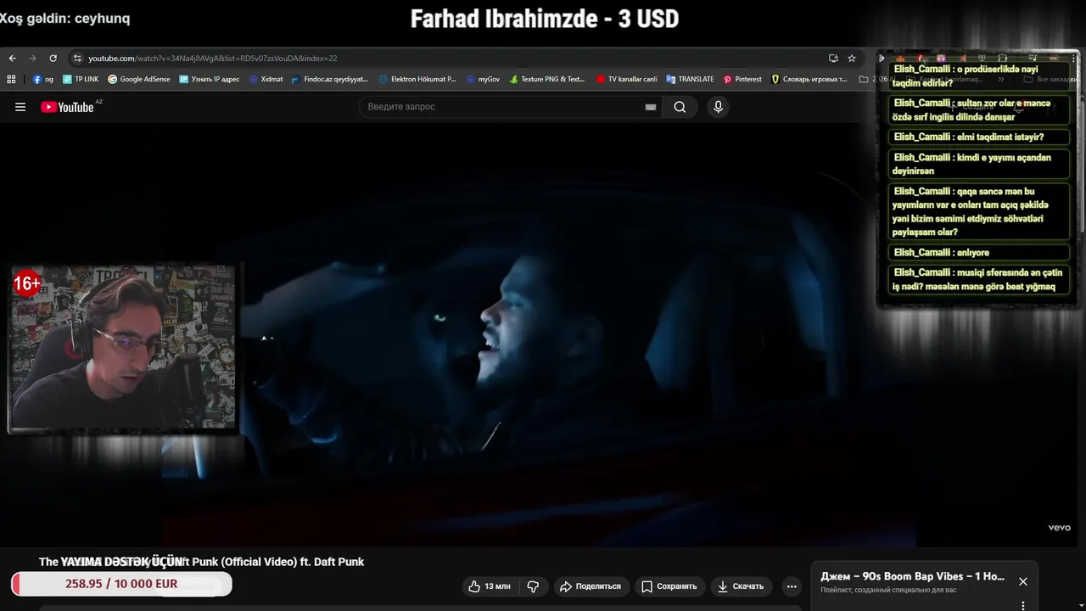This screenshot has height=611, width=1086.
Task: Click chat message starting 'kimdi e yayımı'
Action: pyautogui.click(x=979, y=164)
